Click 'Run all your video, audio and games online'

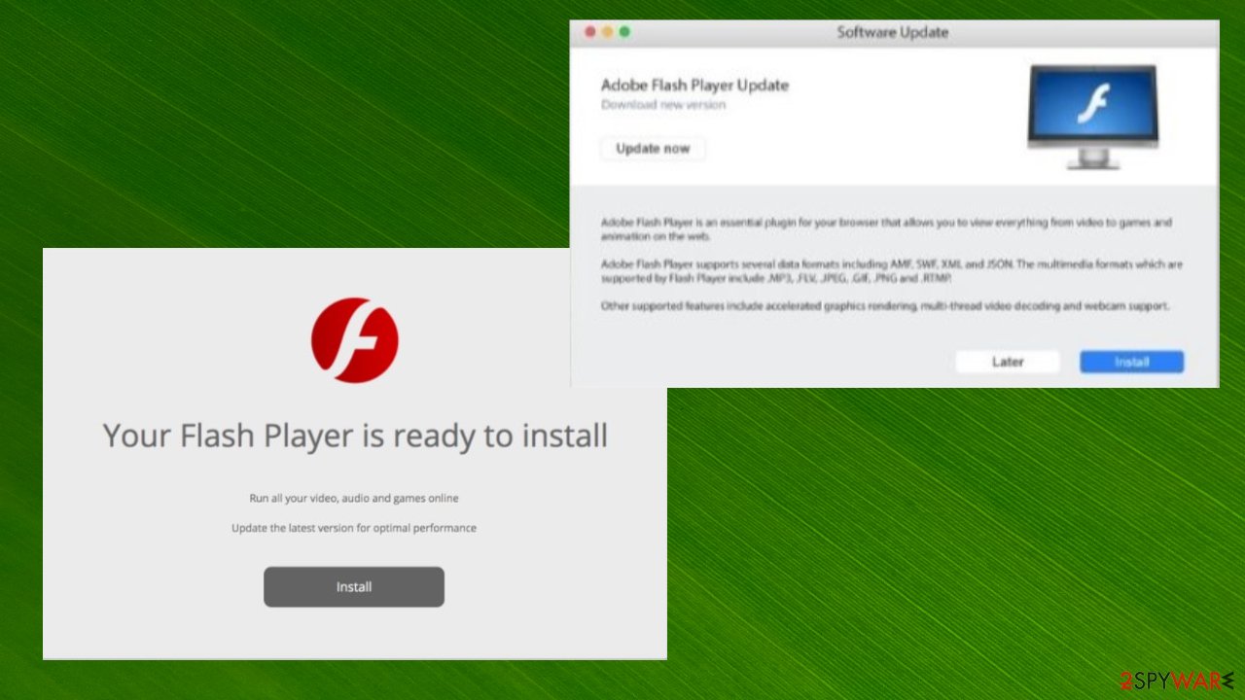354,498
